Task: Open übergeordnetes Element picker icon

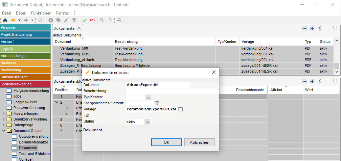Action: [x=157, y=103]
